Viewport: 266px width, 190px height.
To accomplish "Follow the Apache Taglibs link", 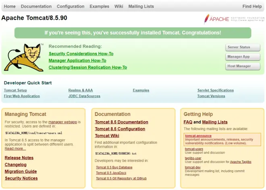I will 241,162.
